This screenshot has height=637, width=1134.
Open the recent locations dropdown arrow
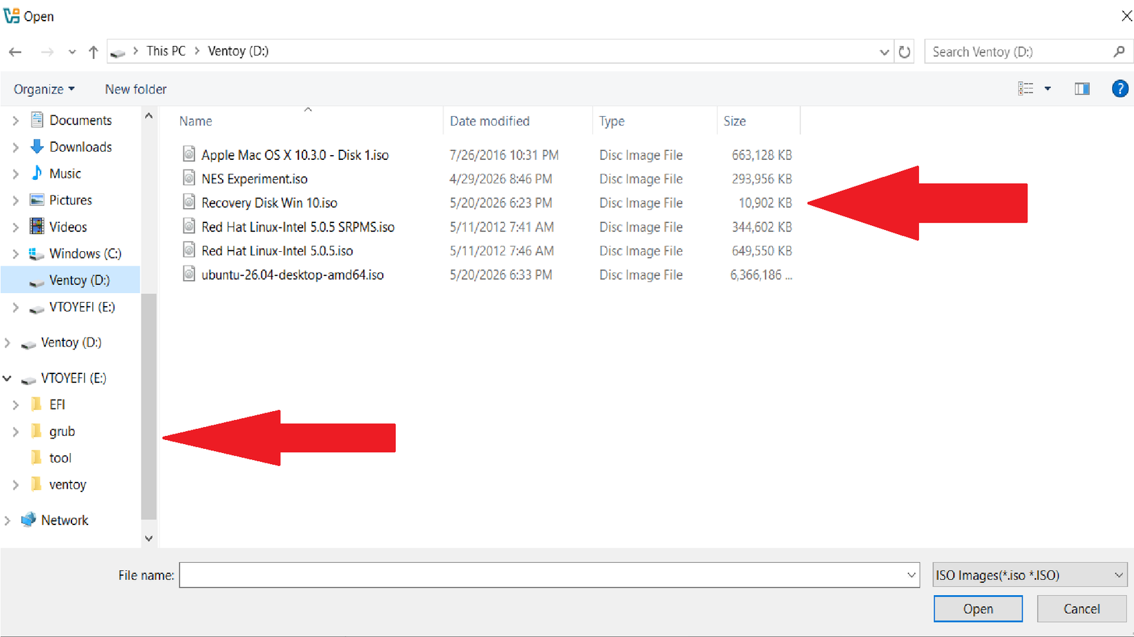72,52
